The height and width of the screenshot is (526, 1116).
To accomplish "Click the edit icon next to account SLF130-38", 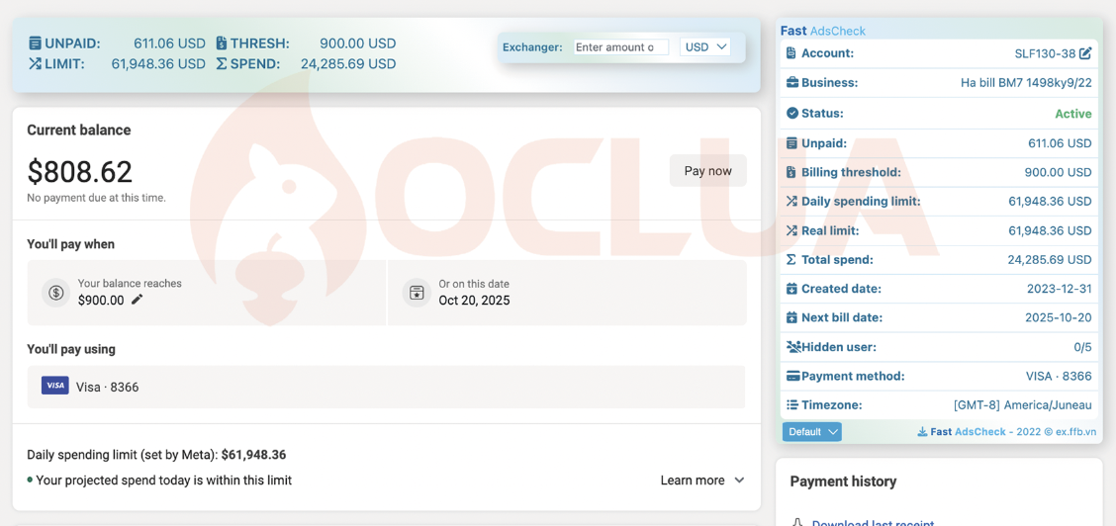I will point(1085,53).
